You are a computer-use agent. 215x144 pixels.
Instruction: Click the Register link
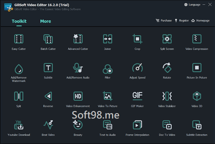(x=182, y=20)
